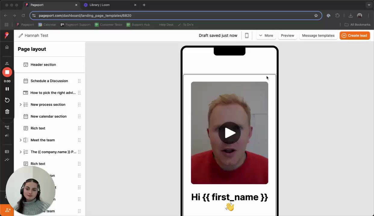Open the Pageport Support bookmark

(x=75, y=25)
